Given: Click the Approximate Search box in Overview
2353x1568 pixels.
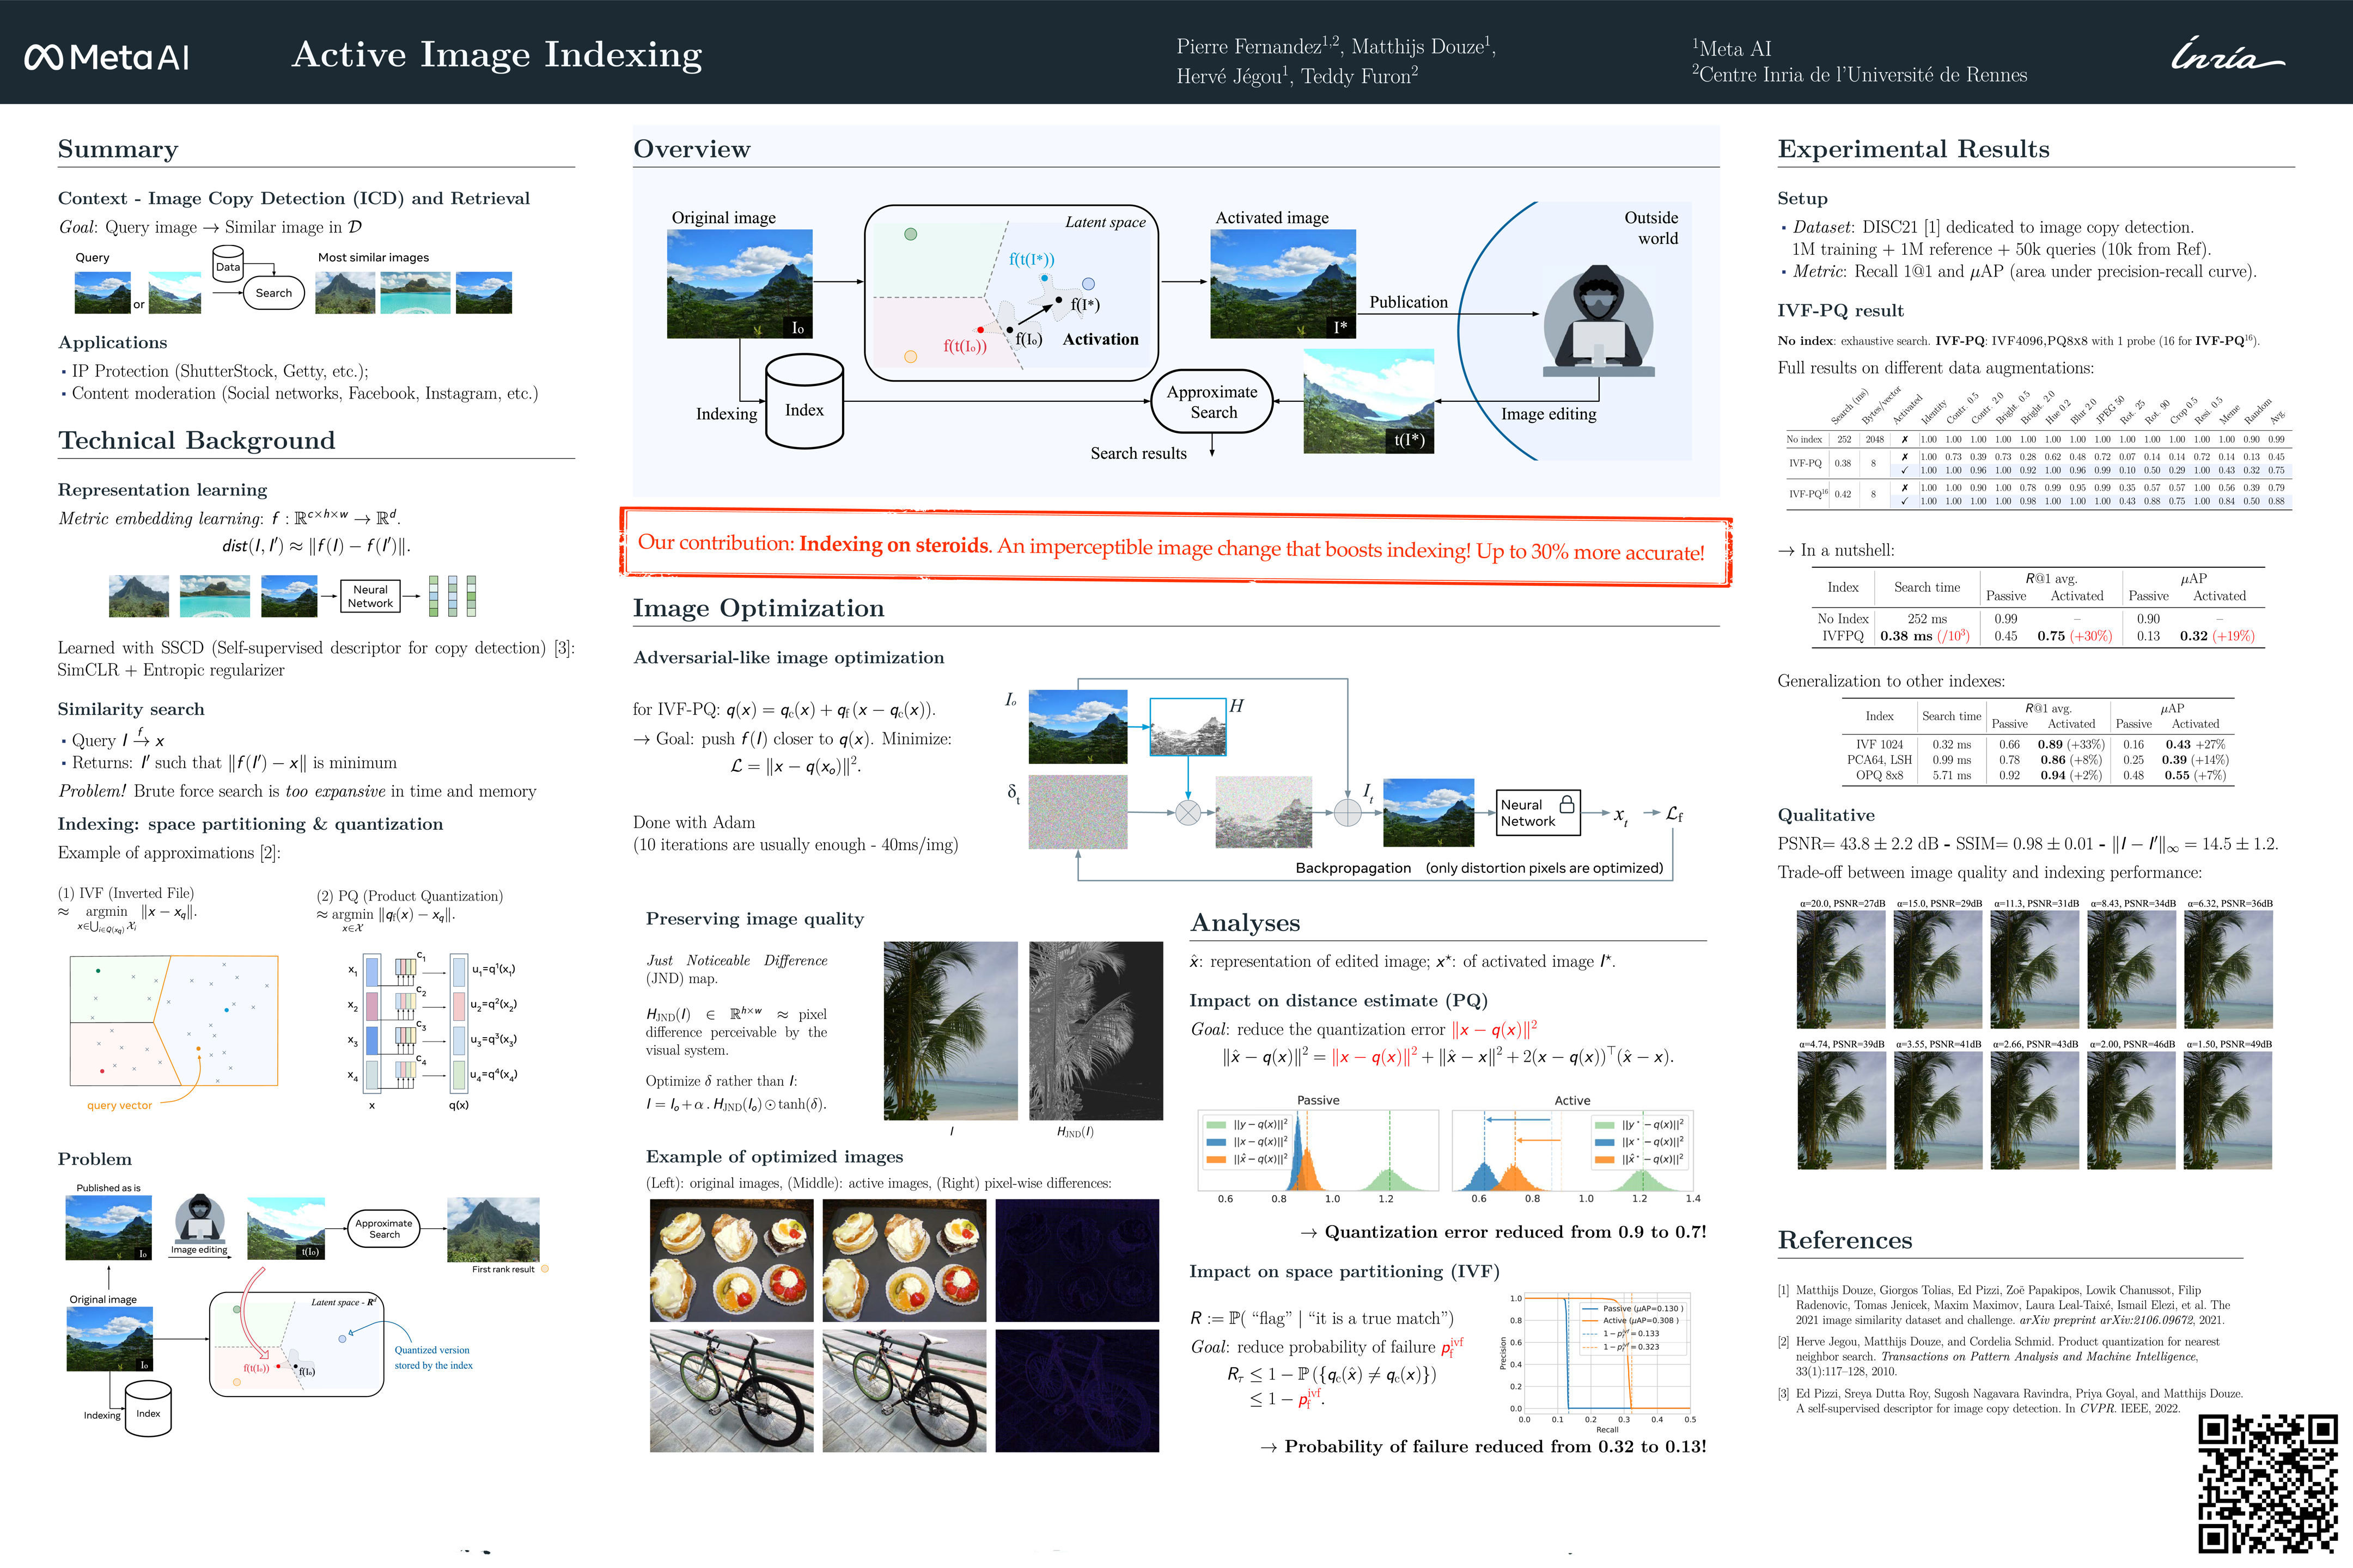Looking at the screenshot, I should tap(1212, 402).
